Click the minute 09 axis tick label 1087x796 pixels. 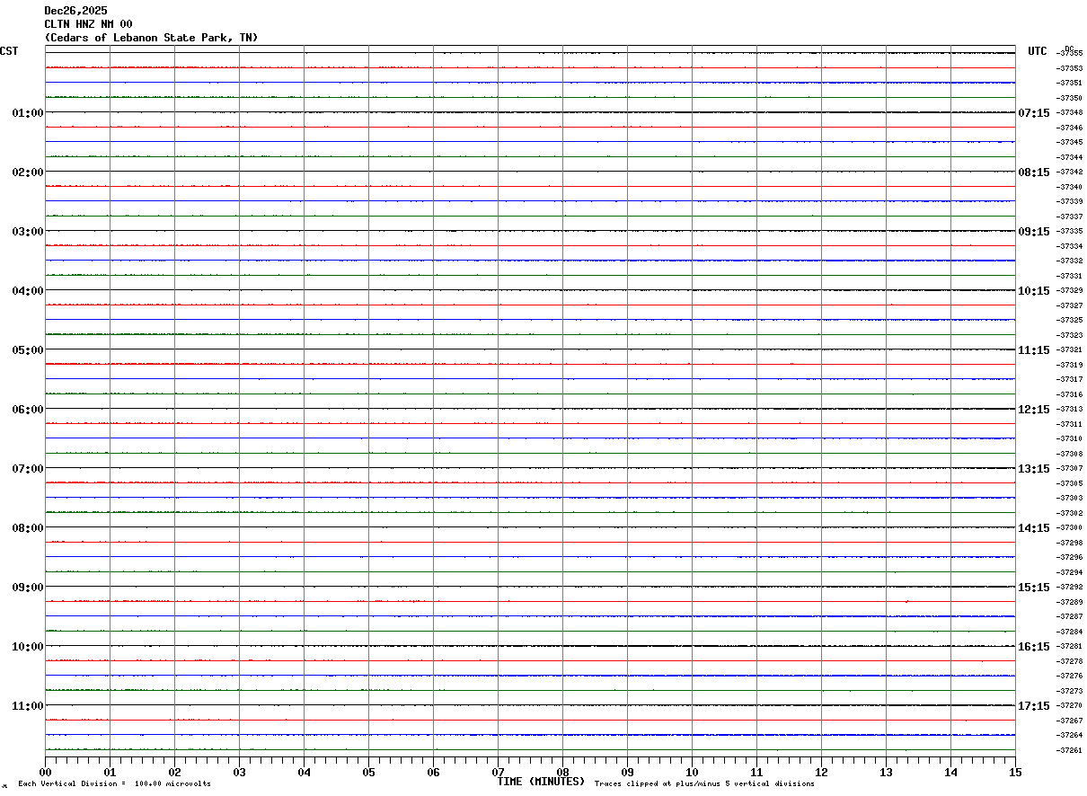coord(628,772)
